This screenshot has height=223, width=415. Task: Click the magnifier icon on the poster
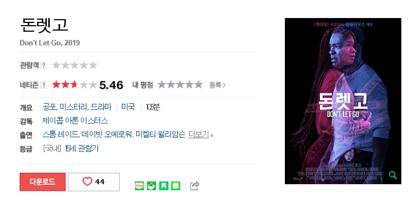click(x=393, y=175)
